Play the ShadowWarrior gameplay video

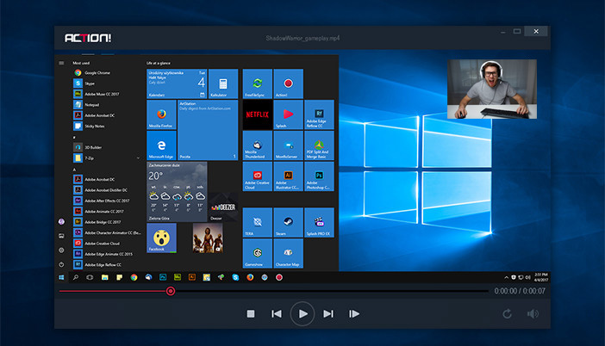point(302,314)
